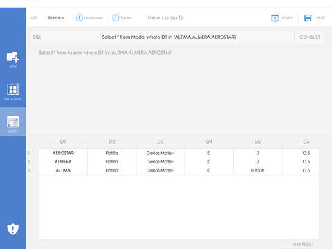Viewport: 332px width, 249px height.
Task: Click the Save floppy disk icon
Action: click(x=308, y=18)
